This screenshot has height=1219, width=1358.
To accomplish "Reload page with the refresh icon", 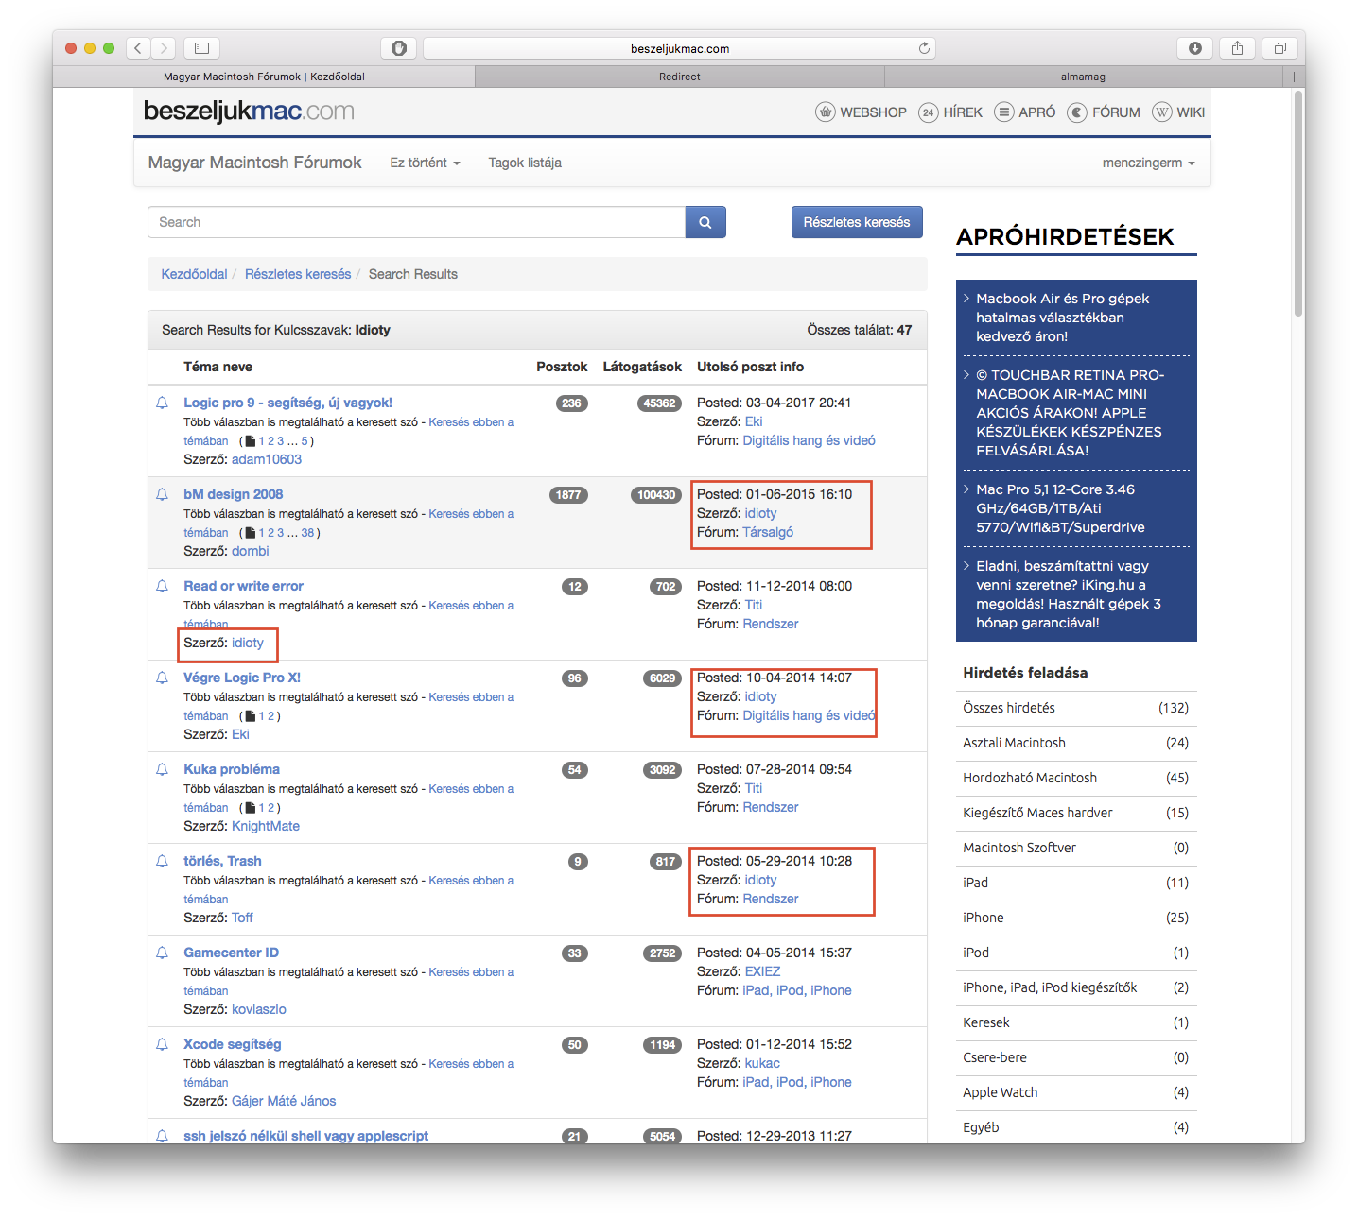I will [x=924, y=48].
